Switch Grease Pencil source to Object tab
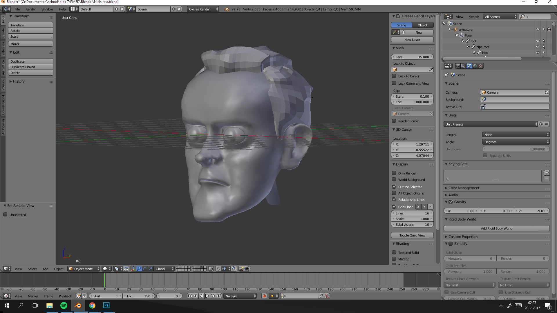The height and width of the screenshot is (313, 557). [422, 25]
